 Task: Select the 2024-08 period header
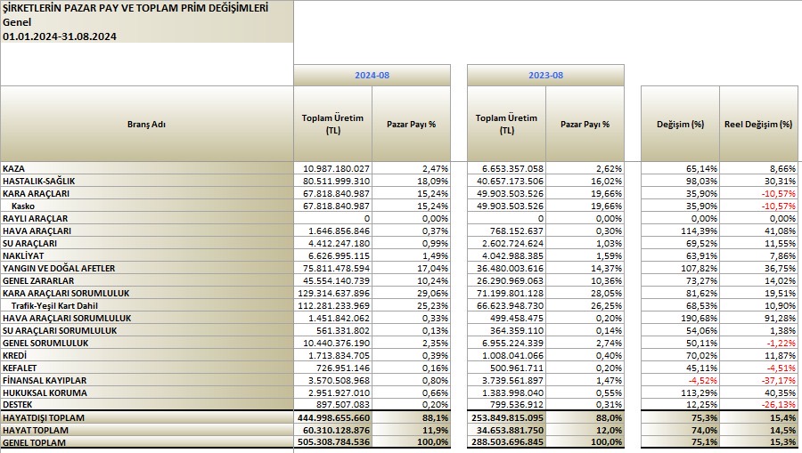pos(372,75)
